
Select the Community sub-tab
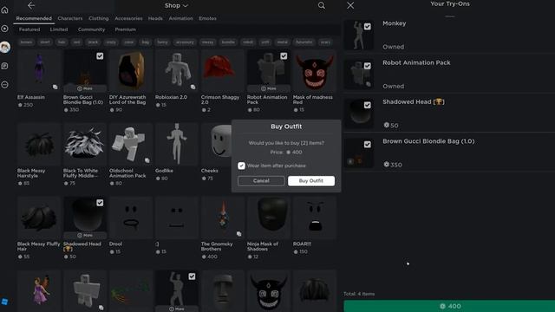point(91,29)
